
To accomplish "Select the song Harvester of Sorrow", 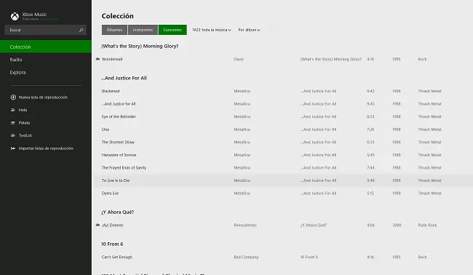I will [119, 155].
